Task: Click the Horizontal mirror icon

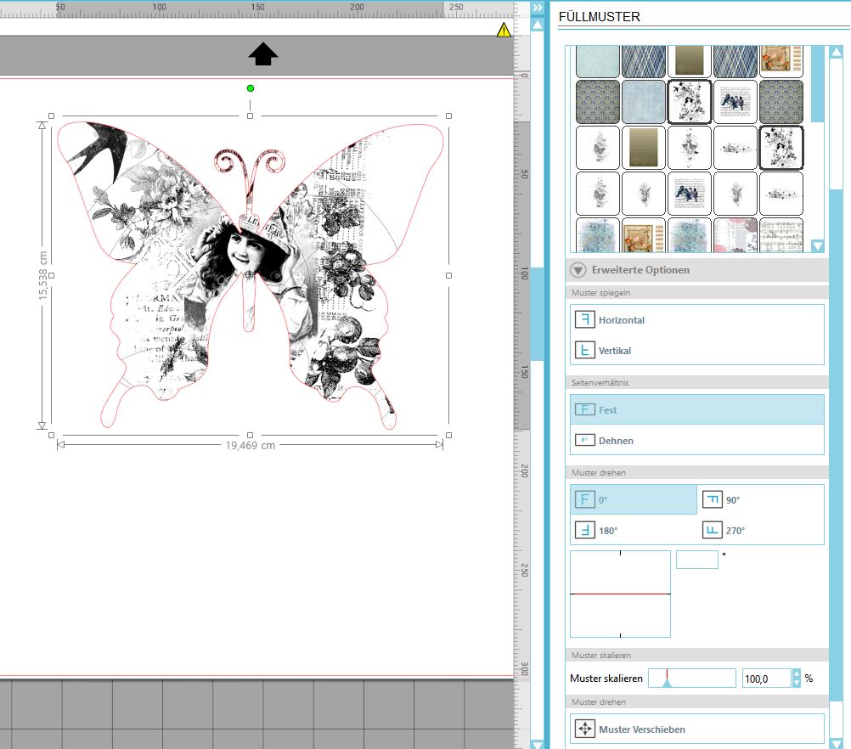Action: pos(584,319)
